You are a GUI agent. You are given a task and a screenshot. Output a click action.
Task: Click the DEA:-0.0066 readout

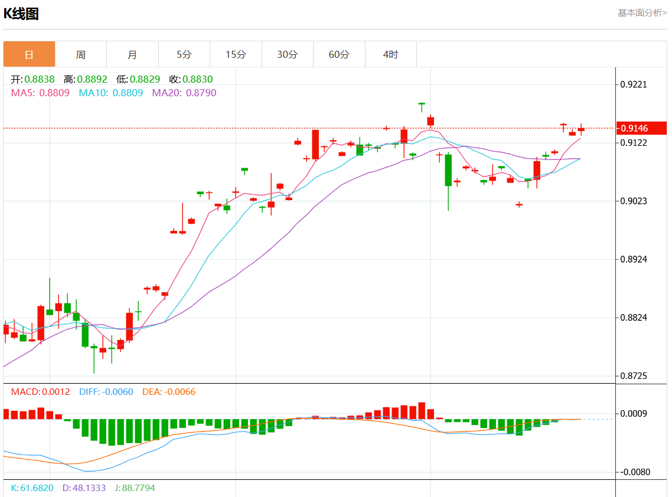(x=169, y=391)
